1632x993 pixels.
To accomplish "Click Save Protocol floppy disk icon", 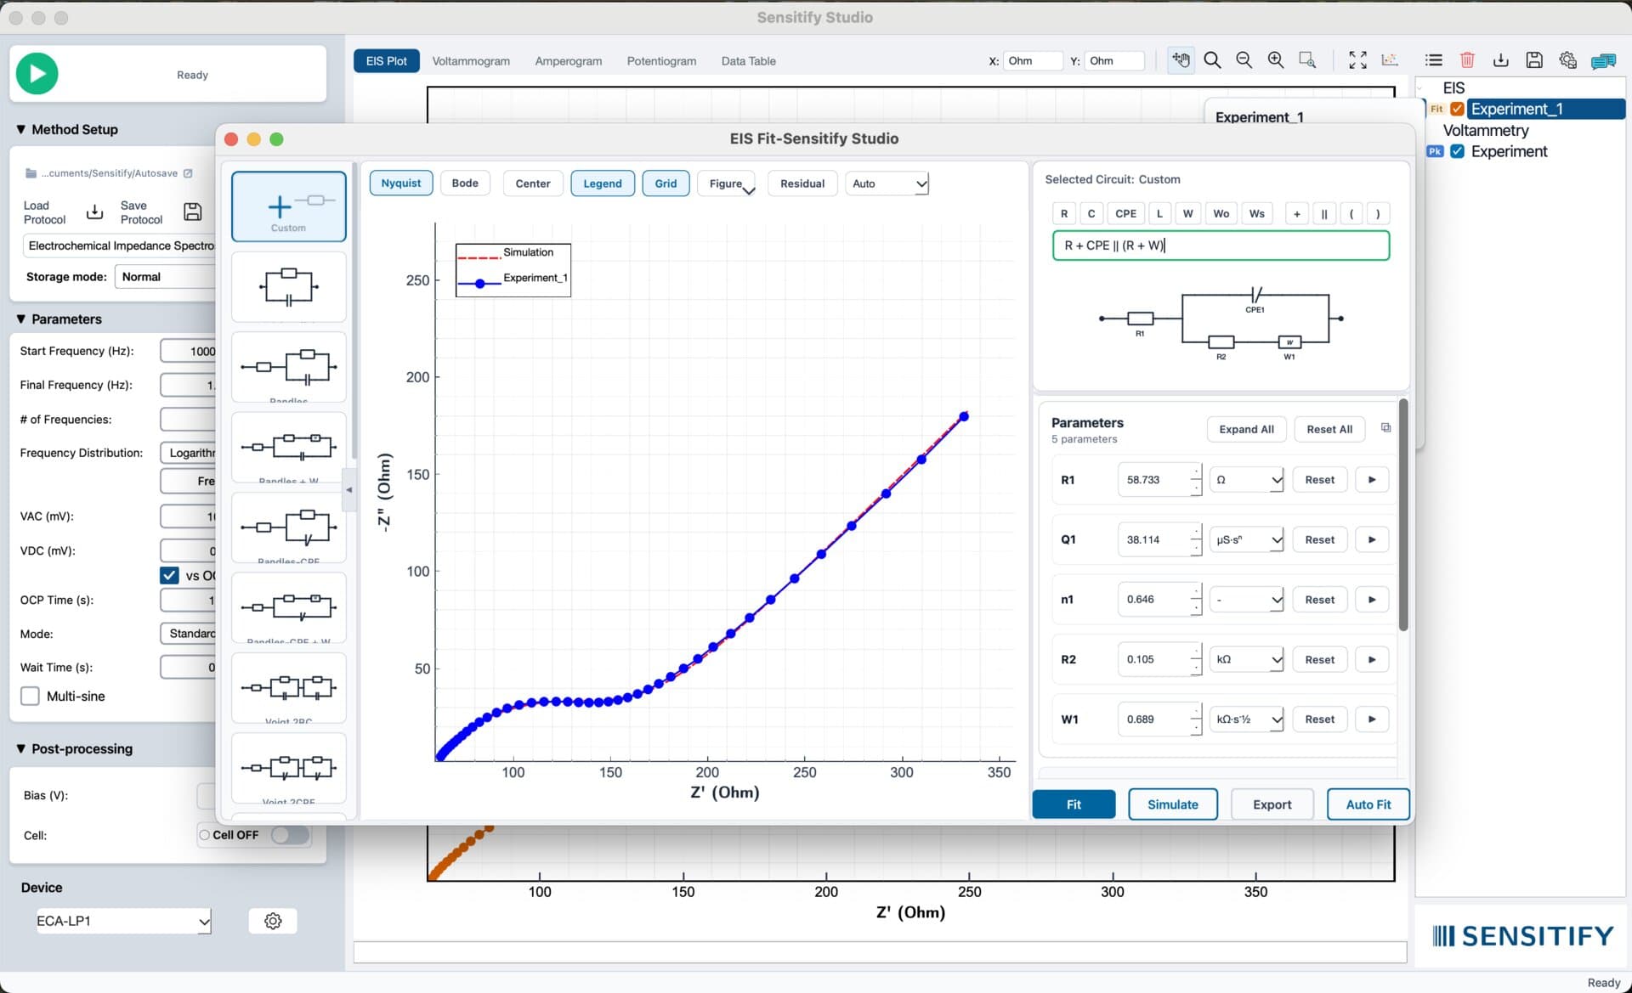I will pos(193,212).
